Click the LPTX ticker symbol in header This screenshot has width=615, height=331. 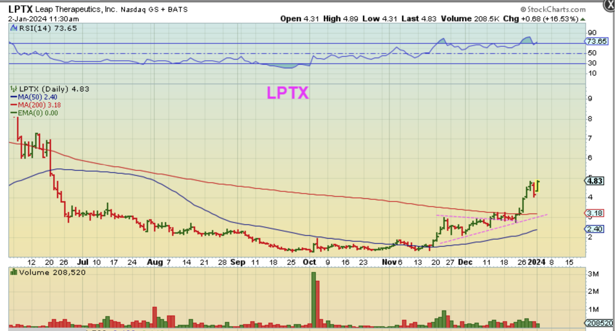(x=20, y=9)
